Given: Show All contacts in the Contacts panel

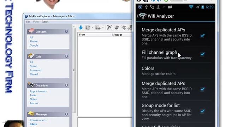Looking at the screenshot, I should [x=31, y=37].
